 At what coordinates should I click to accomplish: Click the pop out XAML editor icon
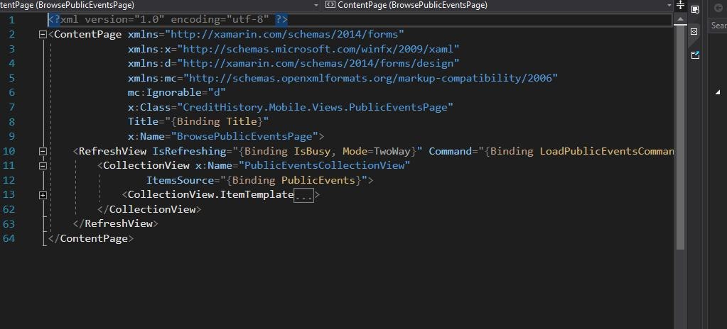coord(694,55)
